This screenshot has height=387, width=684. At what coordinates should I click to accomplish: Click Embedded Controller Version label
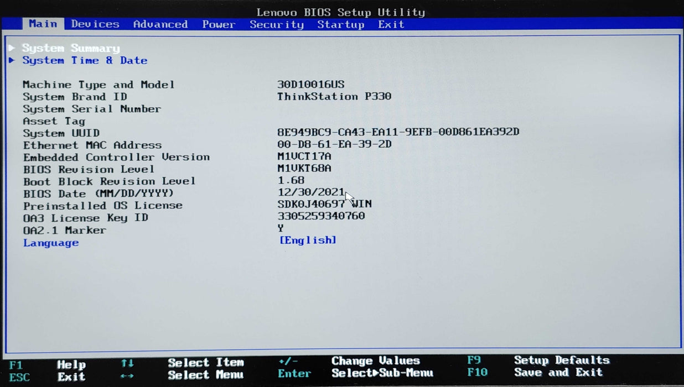point(116,157)
